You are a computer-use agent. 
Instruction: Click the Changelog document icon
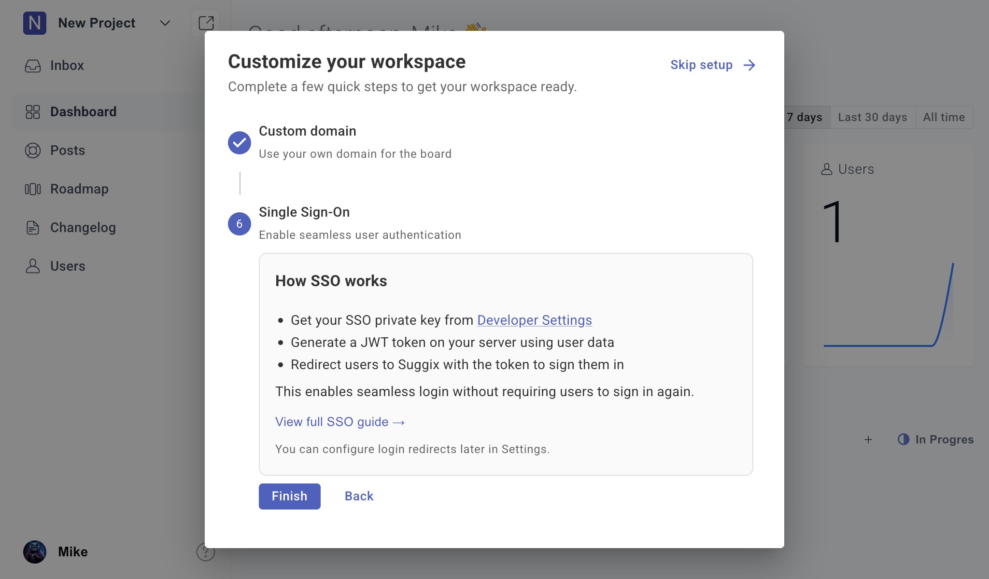click(33, 228)
